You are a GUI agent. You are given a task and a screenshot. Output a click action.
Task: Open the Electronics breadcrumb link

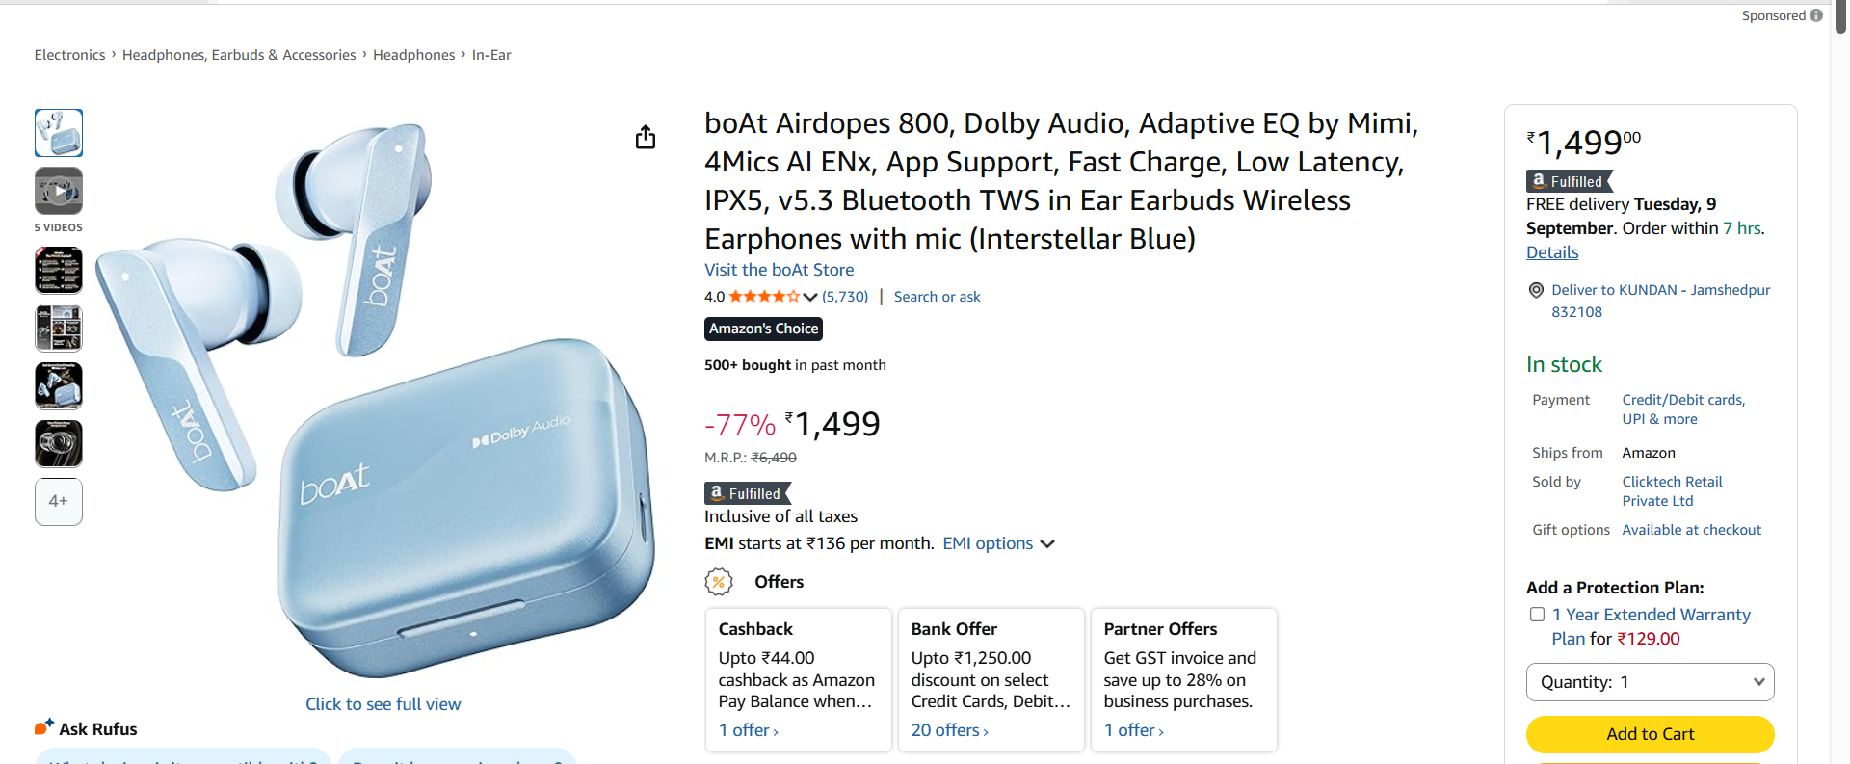click(x=69, y=55)
